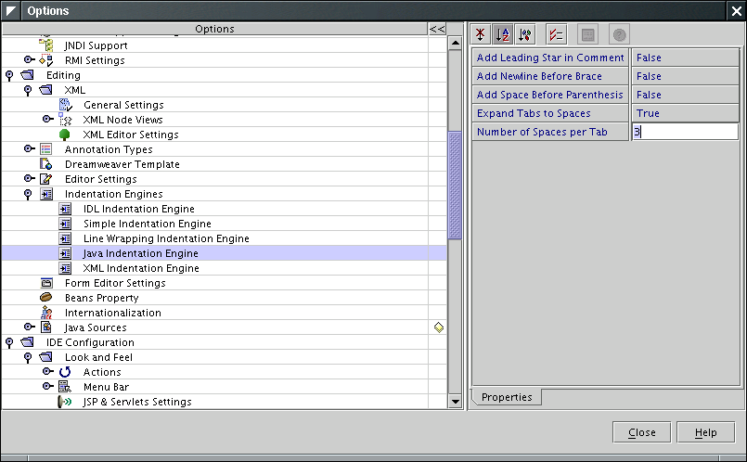Screen dimensions: 747x462
Task: Expand the Annotation Types node
Action: pyautogui.click(x=29, y=149)
